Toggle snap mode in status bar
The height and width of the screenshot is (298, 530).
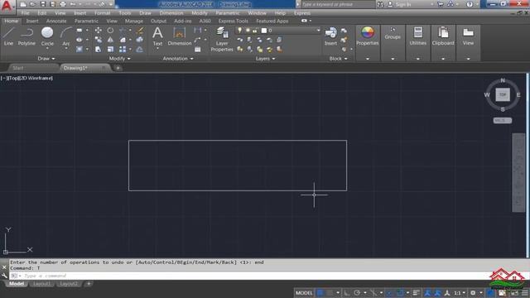coord(330,292)
